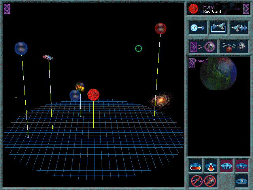
Task: Open the fleet view with purple emblem
Action: point(203,47)
